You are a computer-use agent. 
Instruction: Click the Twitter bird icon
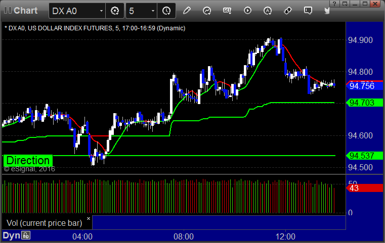327,11
